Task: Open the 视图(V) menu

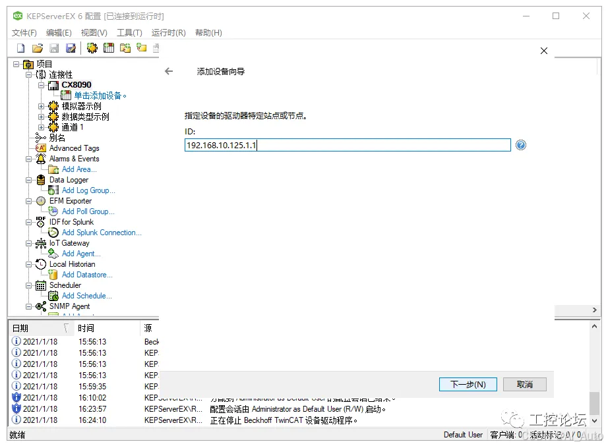Action: (94, 33)
